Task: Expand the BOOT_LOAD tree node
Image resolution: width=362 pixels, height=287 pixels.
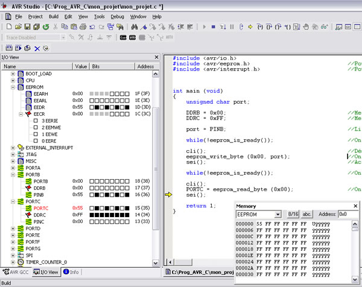Action: pos(13,73)
